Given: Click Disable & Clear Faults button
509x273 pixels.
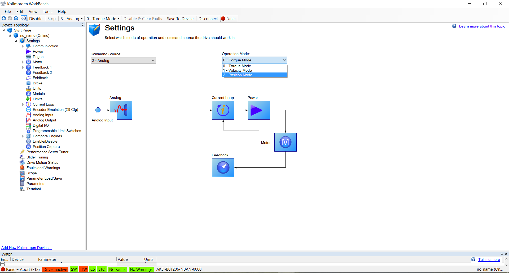Looking at the screenshot, I should coord(143,19).
